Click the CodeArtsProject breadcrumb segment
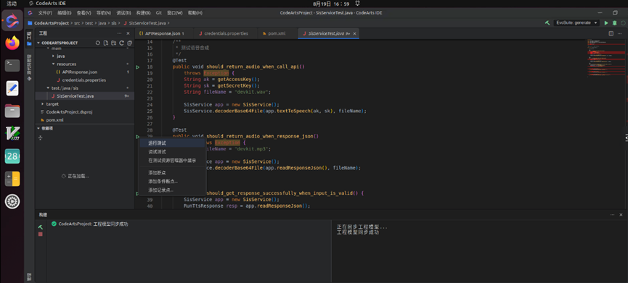The width and height of the screenshot is (628, 283). [x=52, y=23]
